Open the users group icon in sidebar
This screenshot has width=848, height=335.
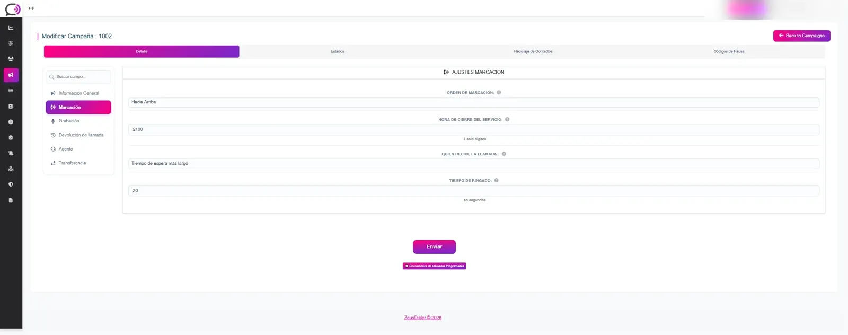click(x=11, y=59)
